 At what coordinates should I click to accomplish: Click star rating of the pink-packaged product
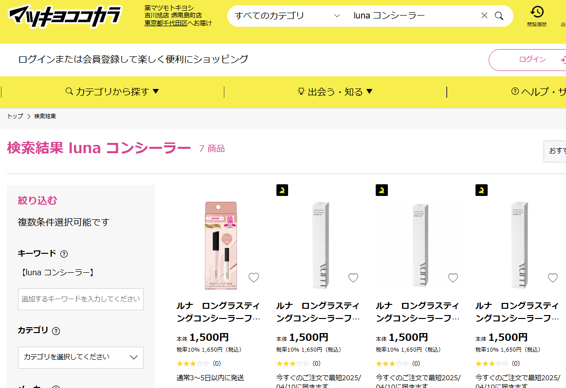193,364
